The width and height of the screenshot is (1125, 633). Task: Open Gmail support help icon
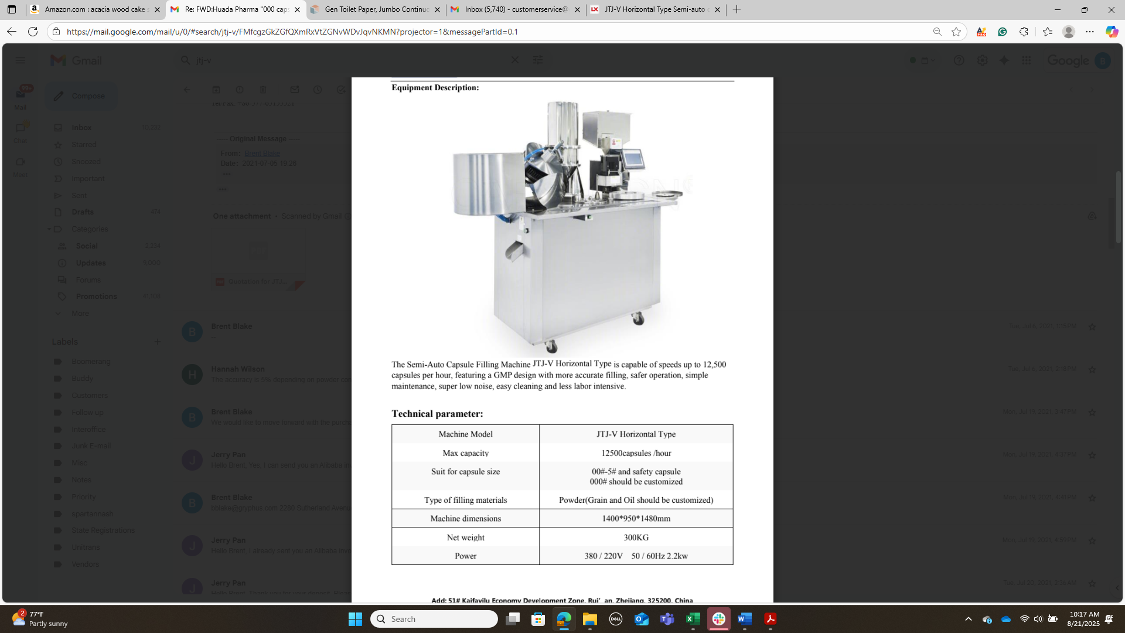pyautogui.click(x=959, y=60)
